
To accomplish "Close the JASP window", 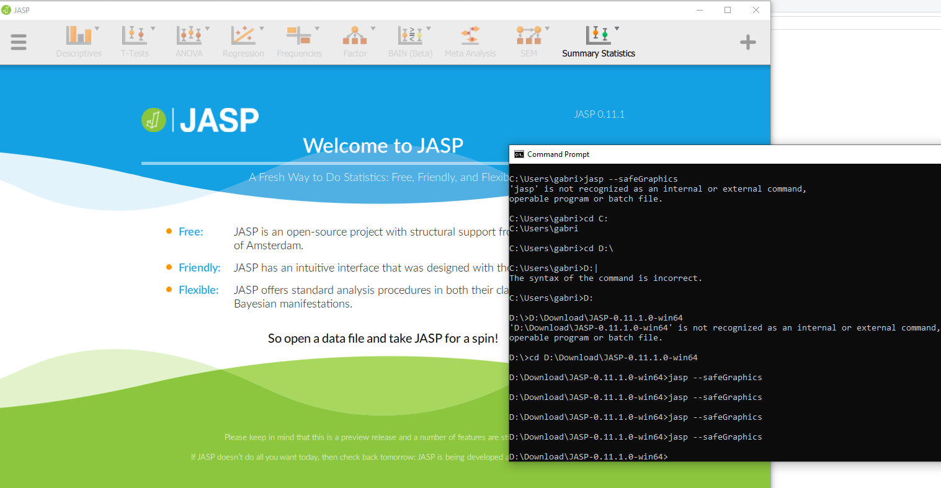I will [756, 10].
